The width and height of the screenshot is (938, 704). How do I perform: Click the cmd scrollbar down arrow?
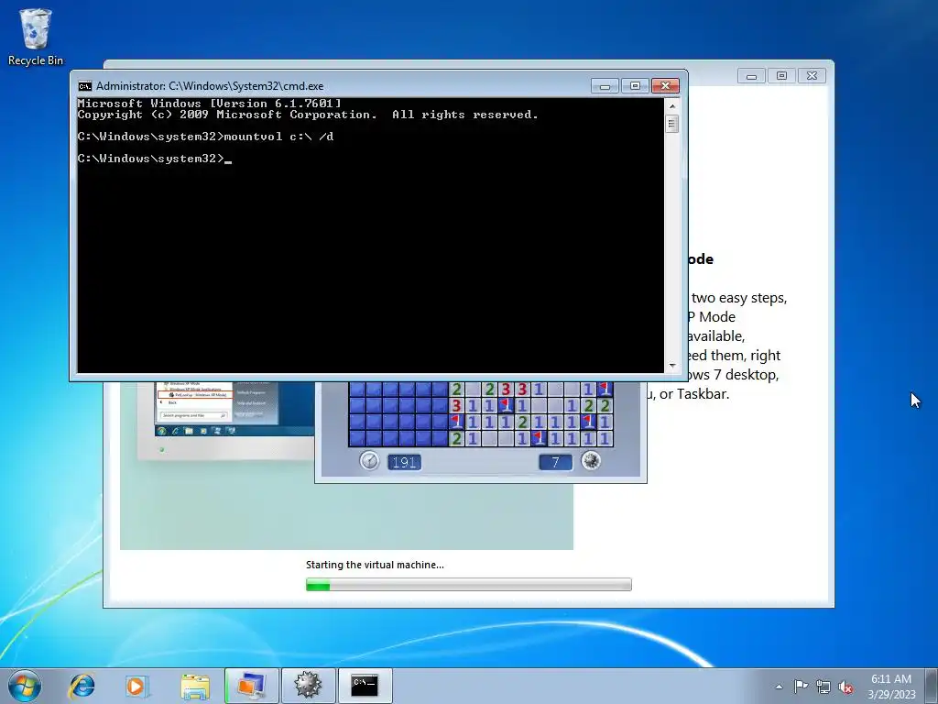pyautogui.click(x=672, y=366)
